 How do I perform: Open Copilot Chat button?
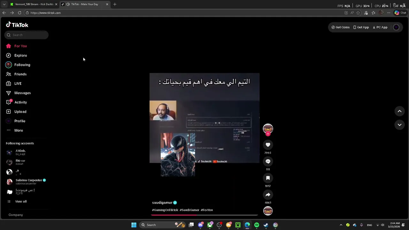(400, 13)
